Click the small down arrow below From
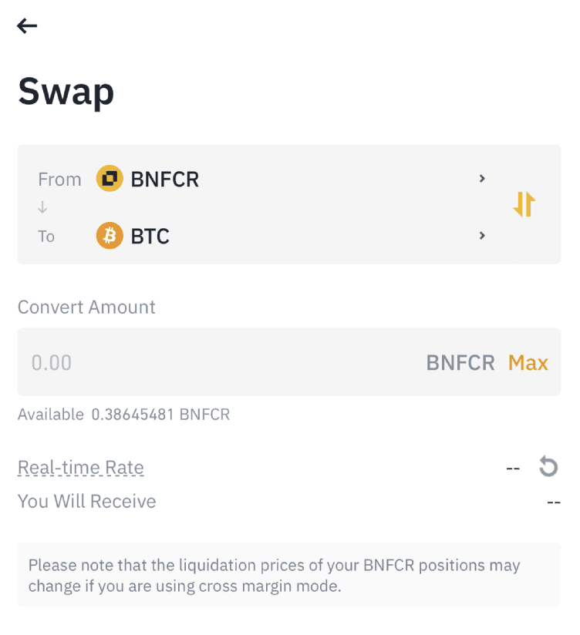 [x=42, y=208]
